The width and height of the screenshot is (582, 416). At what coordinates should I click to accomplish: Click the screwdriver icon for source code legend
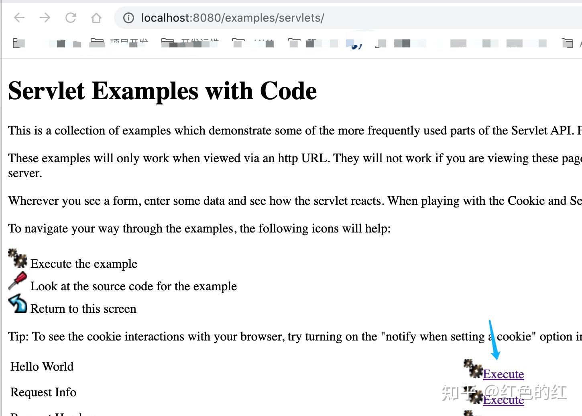click(x=18, y=281)
